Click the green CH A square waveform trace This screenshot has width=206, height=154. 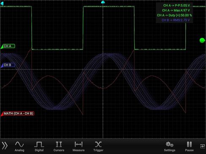pyautogui.click(x=108, y=6)
